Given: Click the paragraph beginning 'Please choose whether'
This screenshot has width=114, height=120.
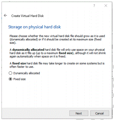Looking at the screenshot, I should 57,39.
